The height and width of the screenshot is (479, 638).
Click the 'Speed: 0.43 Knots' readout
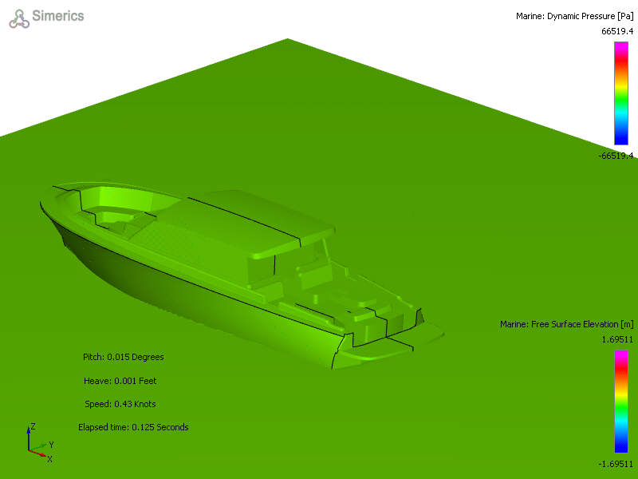[x=120, y=404]
